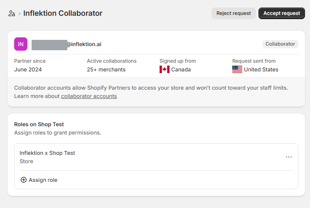Accept the collaborator request
The width and height of the screenshot is (310, 208).
(x=281, y=13)
